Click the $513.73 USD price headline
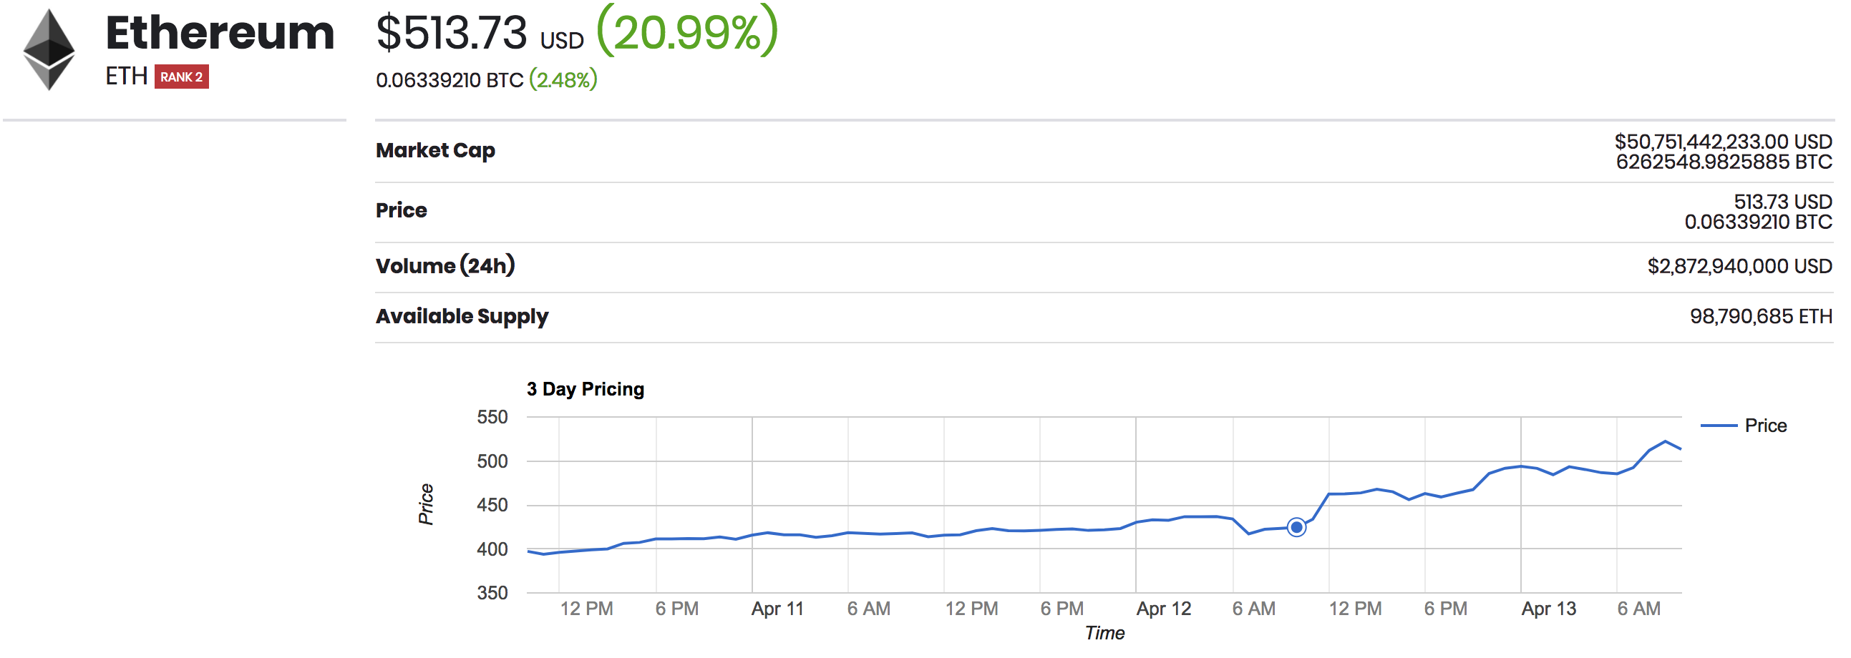The image size is (1851, 658). [x=480, y=33]
